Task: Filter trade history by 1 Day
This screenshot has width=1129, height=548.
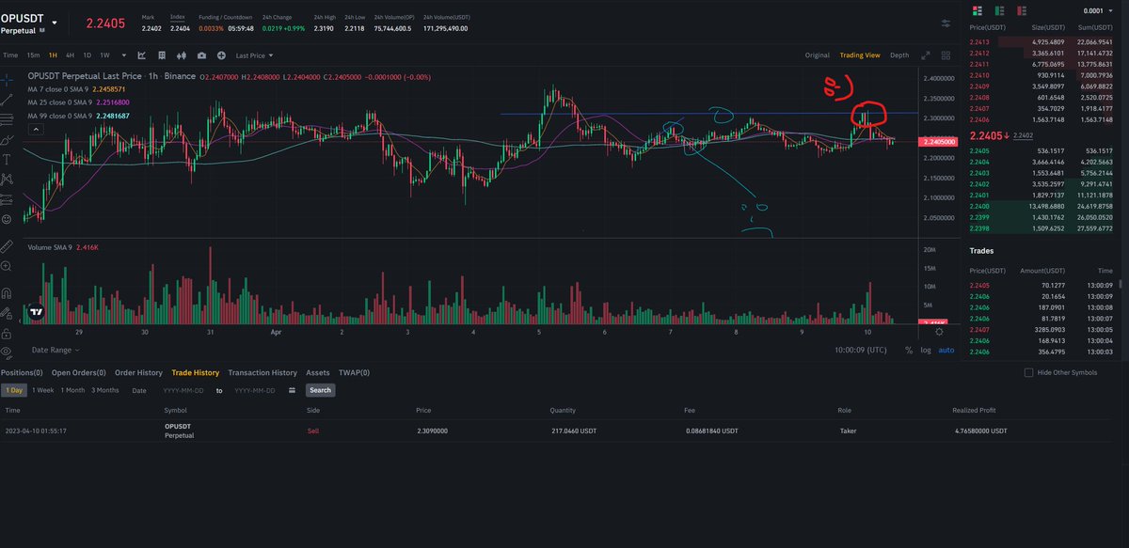Action: tap(14, 390)
